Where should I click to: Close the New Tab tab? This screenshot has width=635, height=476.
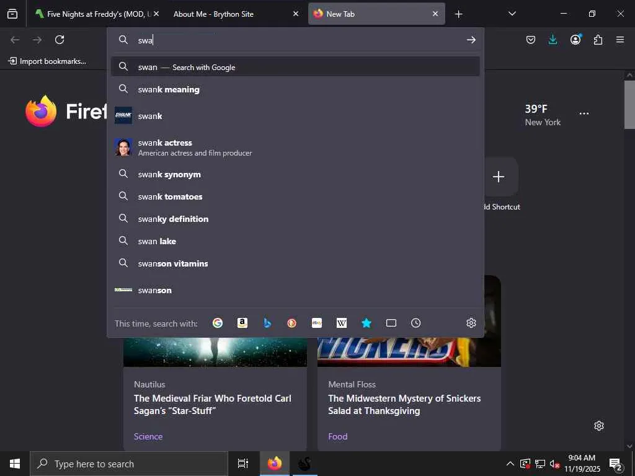click(x=435, y=14)
